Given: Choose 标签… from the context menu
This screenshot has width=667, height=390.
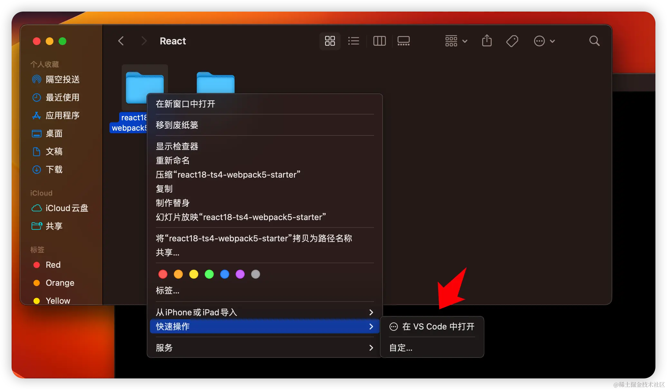Looking at the screenshot, I should 265,290.
